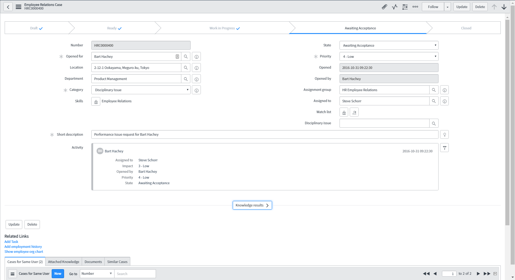
Task: Open the user document icon in Opened for field
Action: [x=177, y=57]
